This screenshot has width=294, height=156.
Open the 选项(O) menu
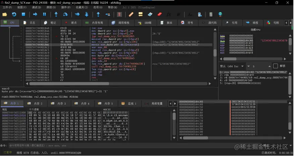click(x=98, y=7)
